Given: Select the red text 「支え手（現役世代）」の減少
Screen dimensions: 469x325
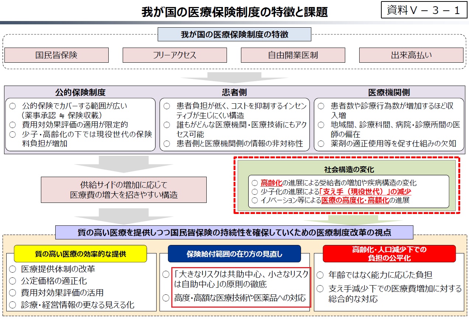Looking at the screenshot, I should 365,191.
